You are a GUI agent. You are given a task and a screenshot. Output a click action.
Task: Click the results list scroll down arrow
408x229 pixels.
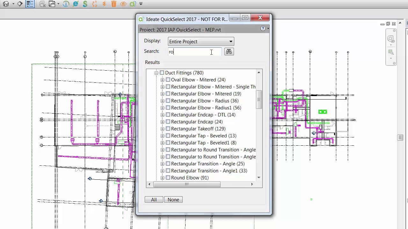[x=259, y=177]
